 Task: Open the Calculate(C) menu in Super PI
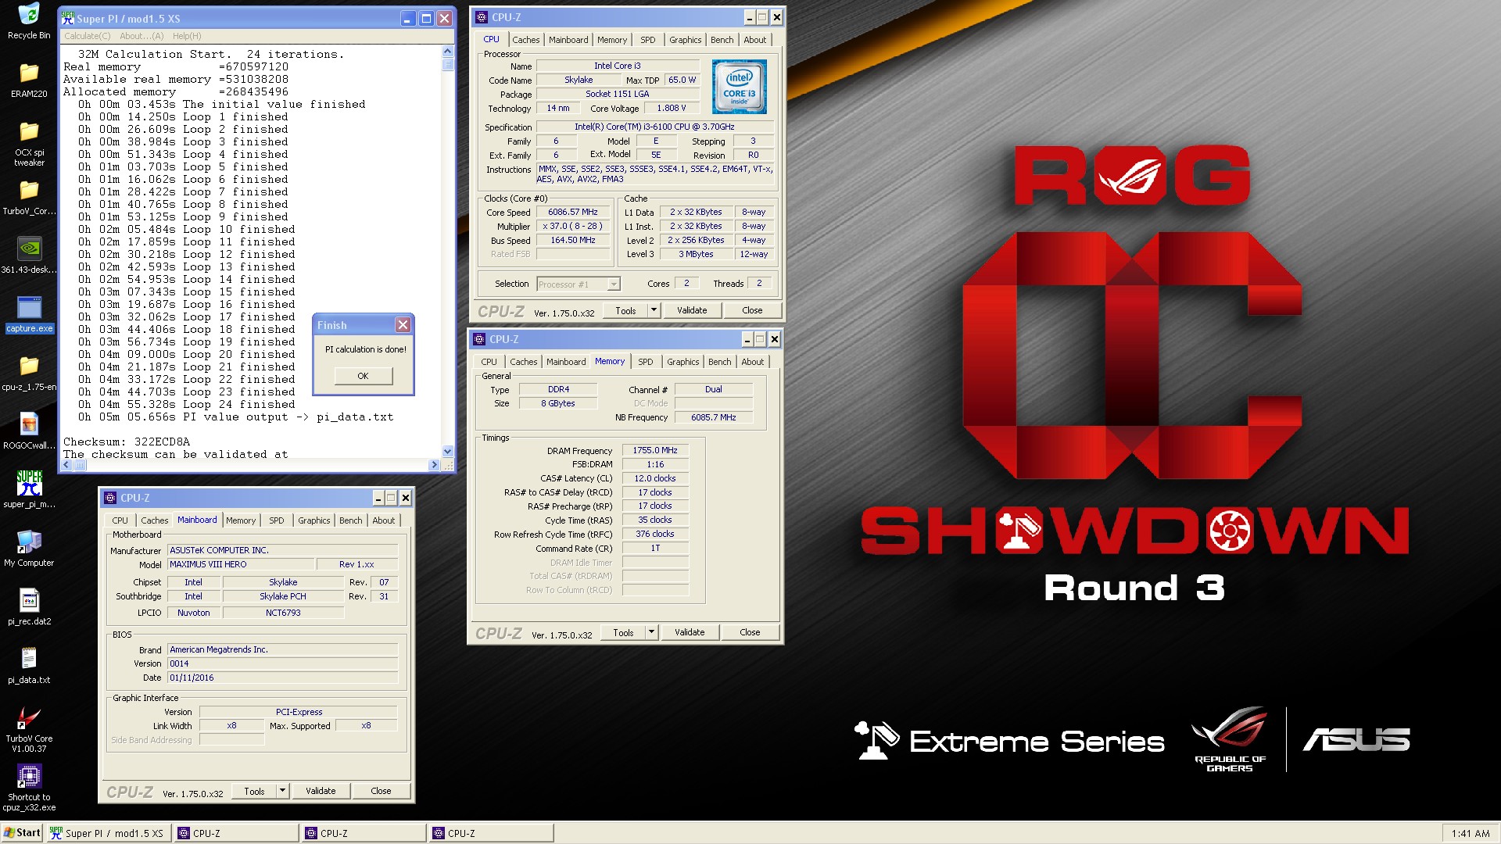click(x=88, y=36)
